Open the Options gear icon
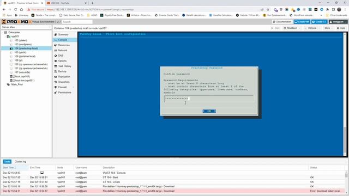 (56, 61)
